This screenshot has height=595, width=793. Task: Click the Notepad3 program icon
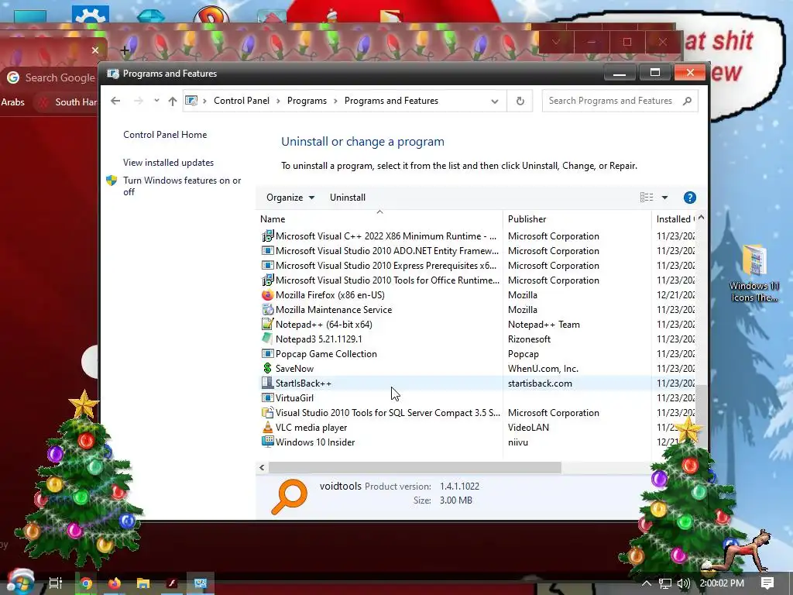tap(267, 339)
